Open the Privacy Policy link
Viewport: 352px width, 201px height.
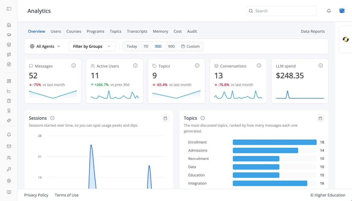click(36, 195)
